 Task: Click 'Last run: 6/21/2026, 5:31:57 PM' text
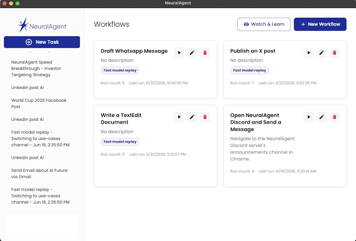pyautogui.click(x=158, y=154)
